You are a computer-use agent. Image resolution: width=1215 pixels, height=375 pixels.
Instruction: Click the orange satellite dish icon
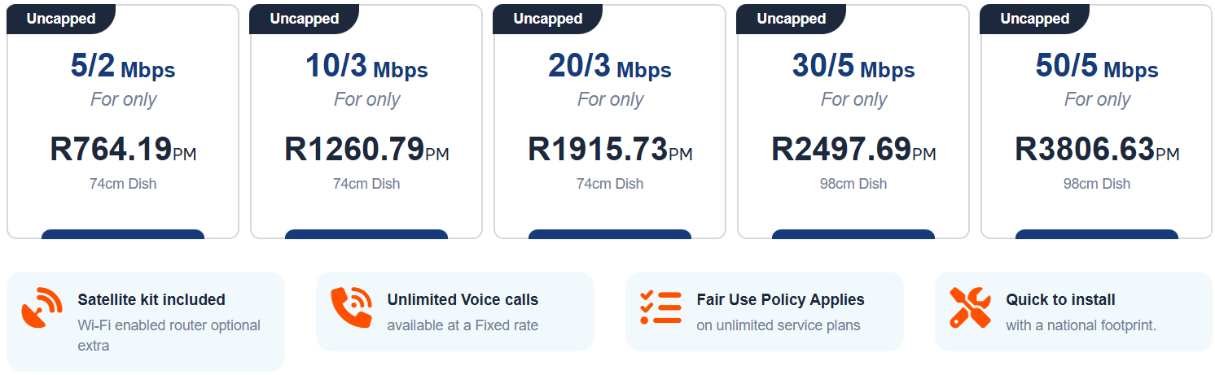42,307
